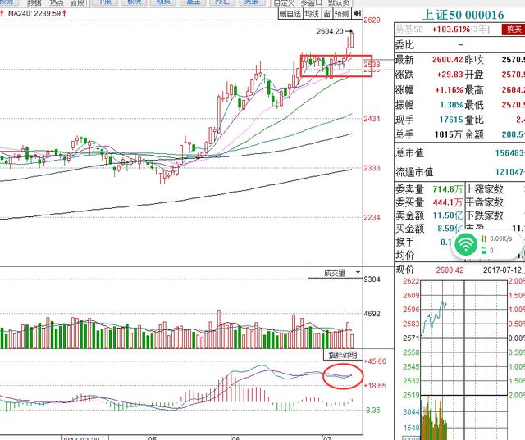525x440 pixels.
Task: Click the 2017-07-12 date text
Action: [x=501, y=270]
